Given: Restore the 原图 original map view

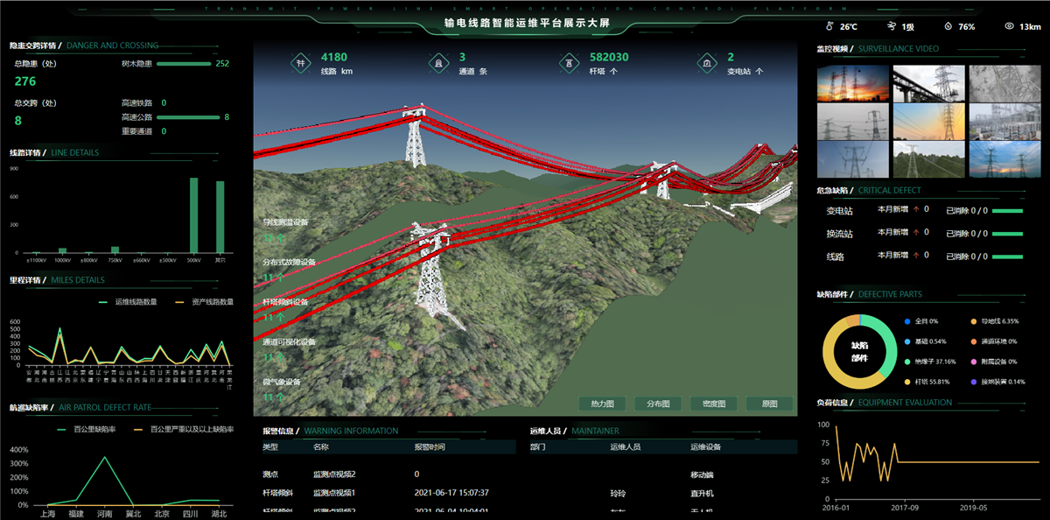Looking at the screenshot, I should point(769,404).
